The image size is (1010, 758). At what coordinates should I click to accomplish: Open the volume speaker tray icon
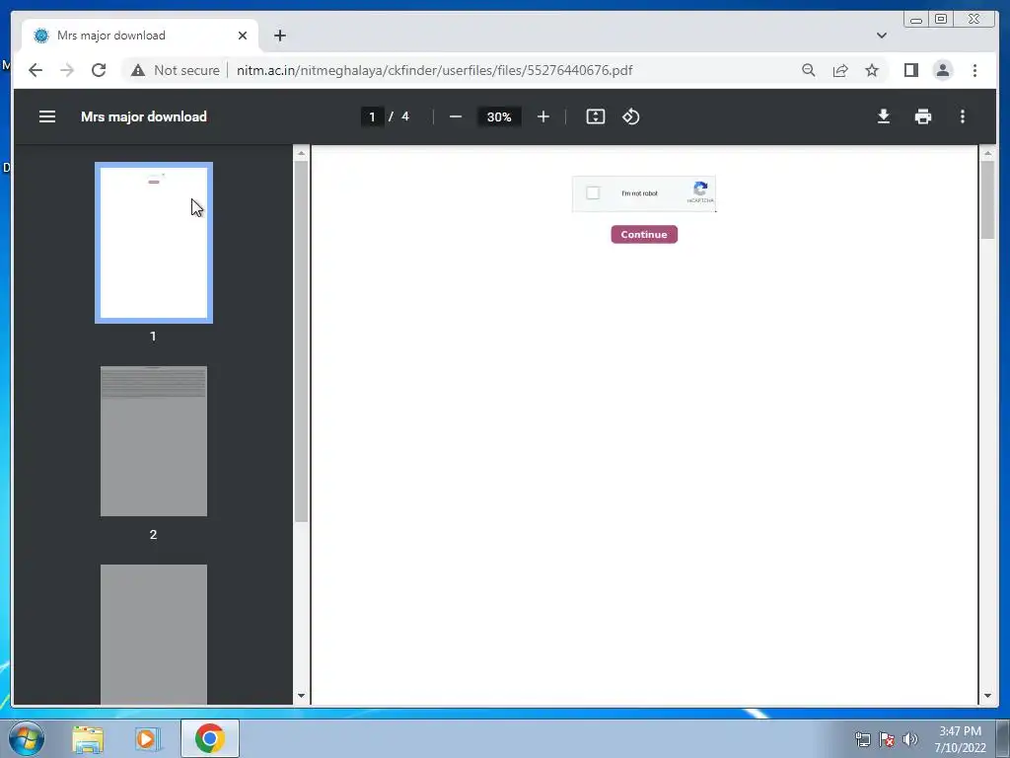[910, 739]
